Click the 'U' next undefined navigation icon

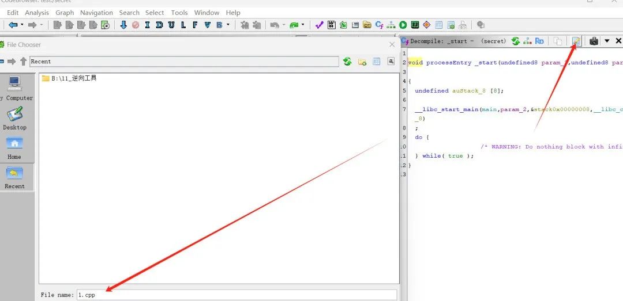171,25
